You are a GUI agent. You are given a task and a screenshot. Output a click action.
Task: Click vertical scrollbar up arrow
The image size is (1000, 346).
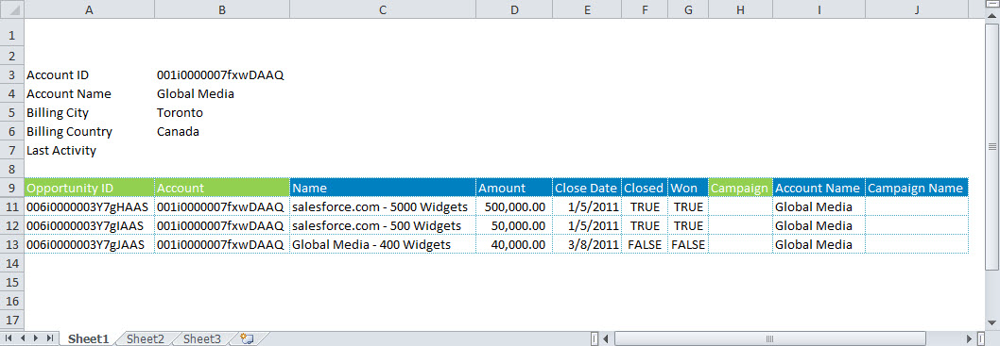(992, 17)
